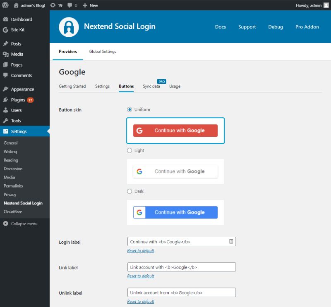Click the Dashboard gauge icon
The image size is (331, 307).
(6, 19)
